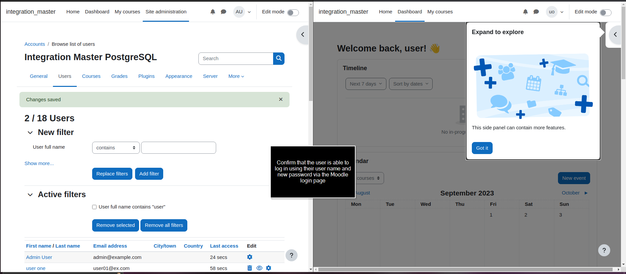Switch to the Plugins tab
This screenshot has width=626, height=274.
click(x=146, y=76)
